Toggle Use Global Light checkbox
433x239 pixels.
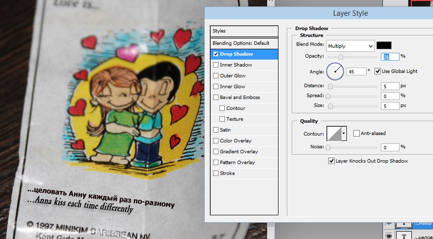377,71
